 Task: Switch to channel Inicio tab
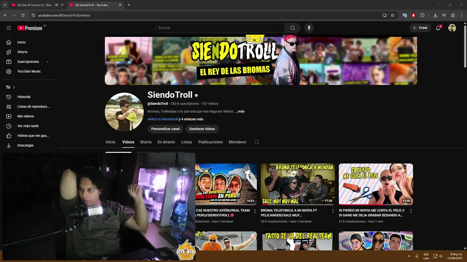(x=111, y=142)
